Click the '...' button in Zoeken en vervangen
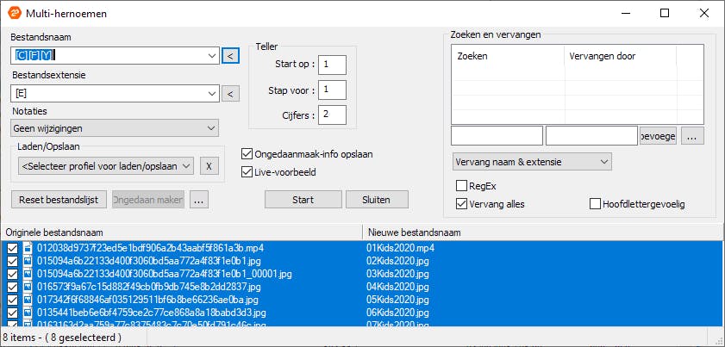Viewport: 725px width, 347px height. pyautogui.click(x=693, y=136)
